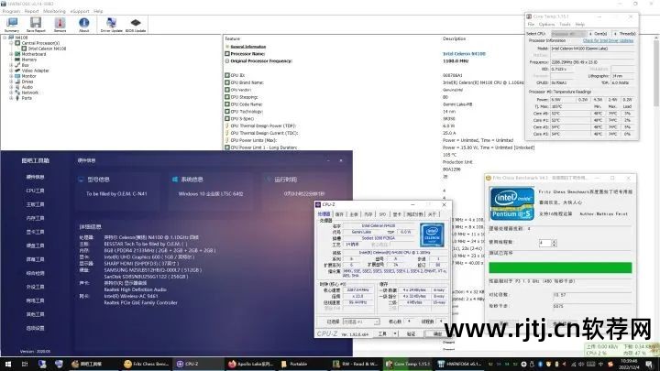
Task: Toggle the CPU ID row icon
Action: point(227,75)
